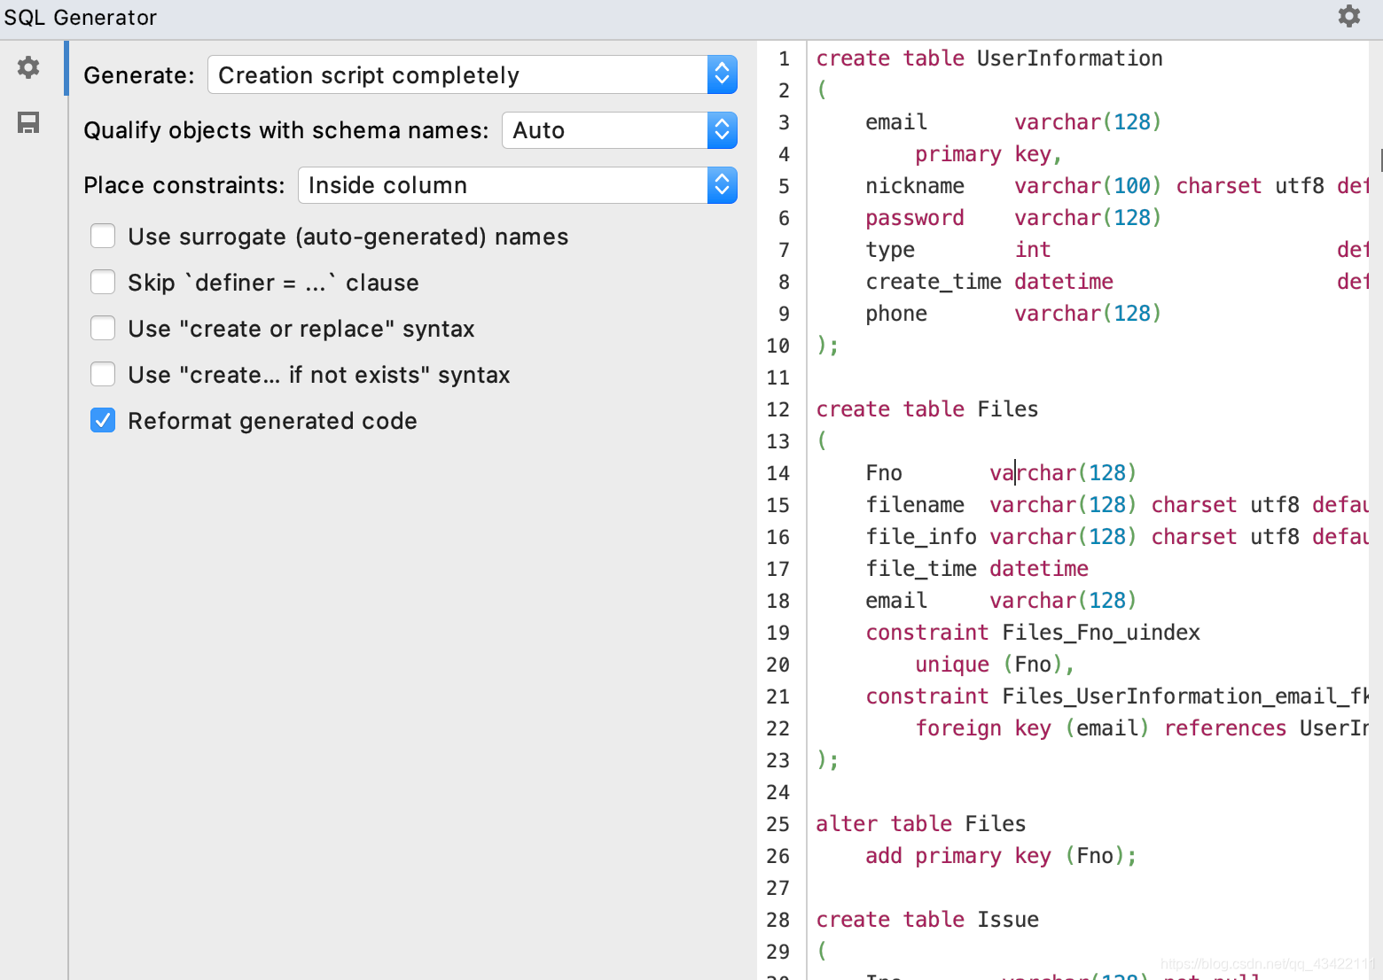This screenshot has width=1383, height=980.
Task: Click 'create table UserInformation' on line 1
Action: point(989,58)
